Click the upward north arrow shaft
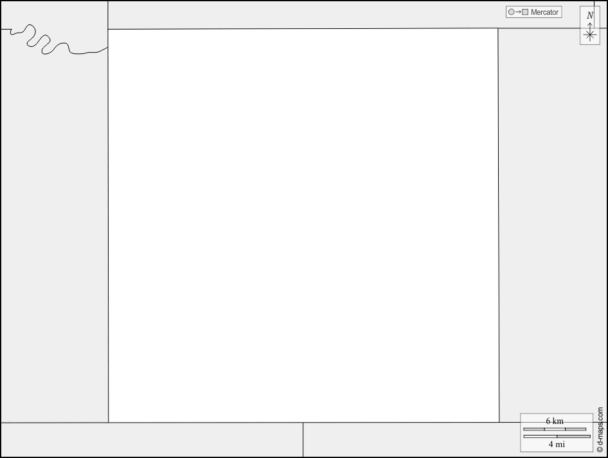This screenshot has height=458, width=608. pyautogui.click(x=590, y=26)
